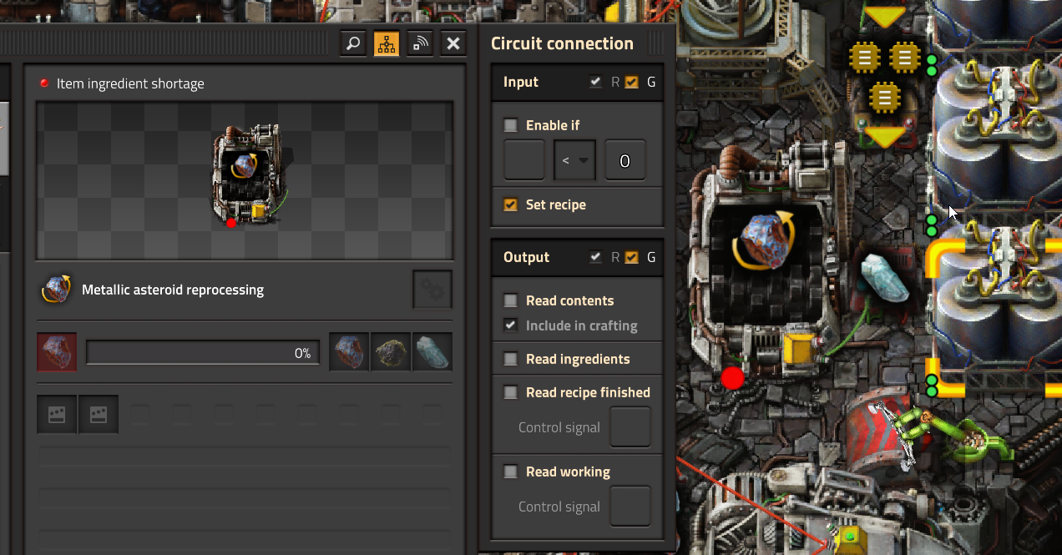The image size is (1062, 555).
Task: Select the metallic asteroid chunk ingredient slot
Action: coord(57,352)
